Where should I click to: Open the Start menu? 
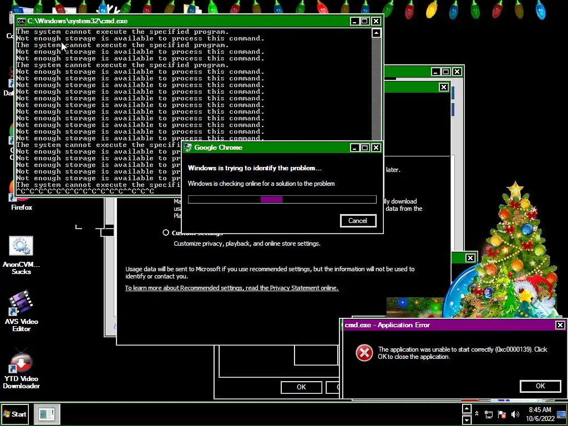[x=15, y=414]
